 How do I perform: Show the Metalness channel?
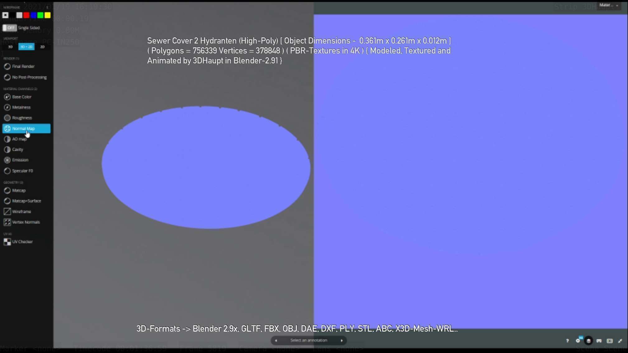pos(21,108)
